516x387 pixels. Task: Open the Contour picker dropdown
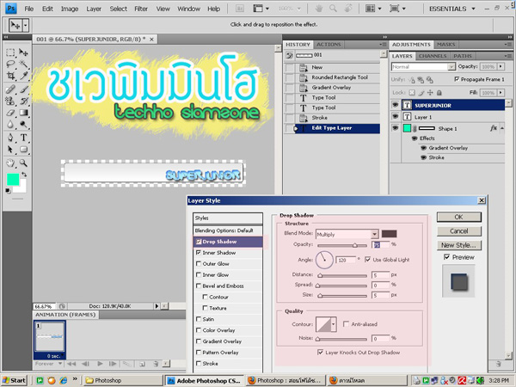[334, 324]
